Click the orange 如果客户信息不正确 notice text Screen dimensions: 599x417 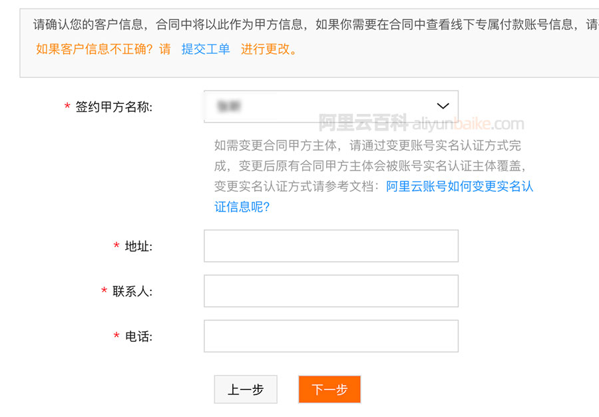tap(103, 49)
